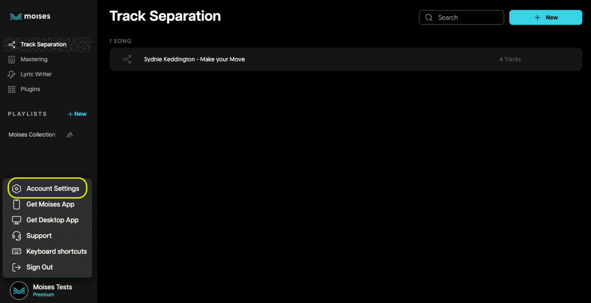The width and height of the screenshot is (591, 303).
Task: Open Keyboard shortcuts
Action: [57, 251]
